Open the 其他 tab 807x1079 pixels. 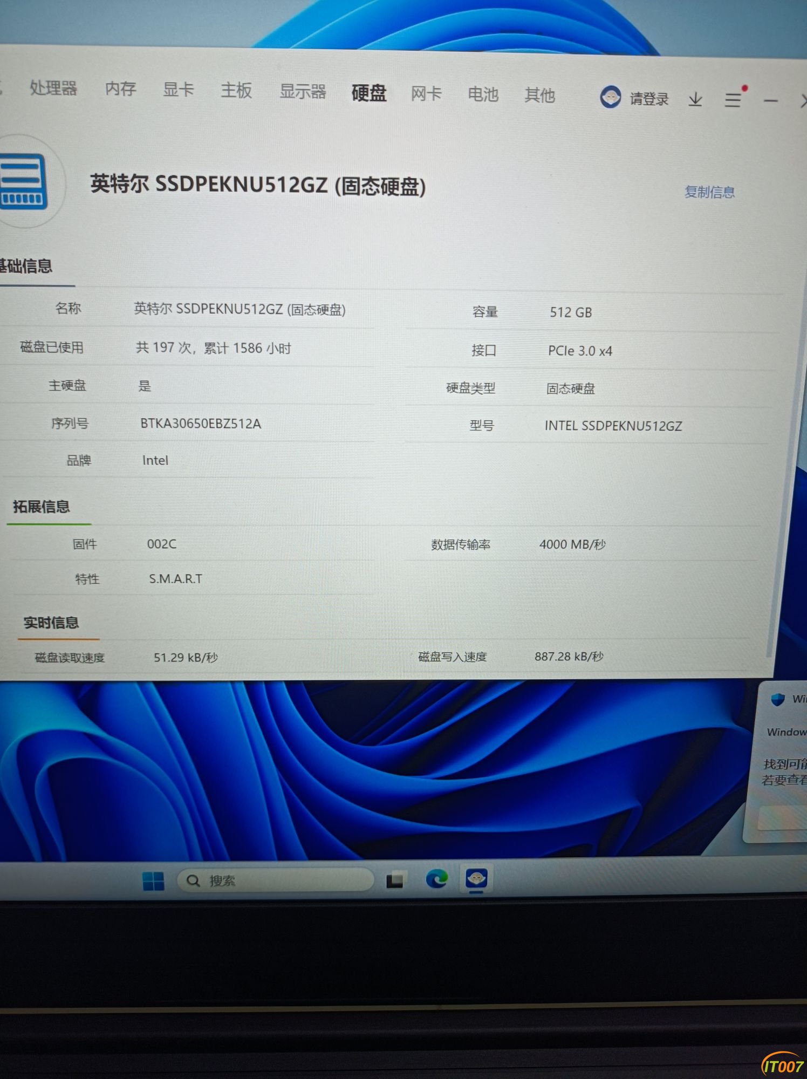tap(540, 95)
